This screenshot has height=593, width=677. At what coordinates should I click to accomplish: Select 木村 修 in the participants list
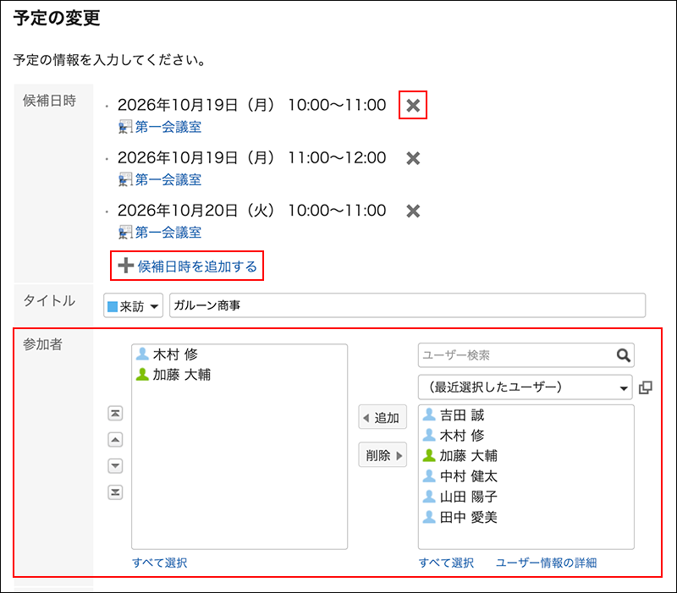[x=175, y=354]
